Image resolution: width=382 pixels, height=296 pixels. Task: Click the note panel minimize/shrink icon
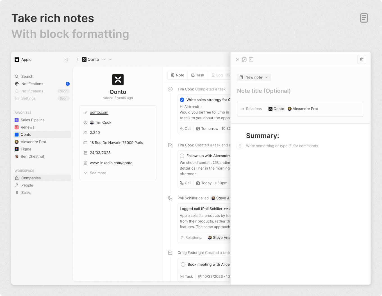tap(244, 59)
